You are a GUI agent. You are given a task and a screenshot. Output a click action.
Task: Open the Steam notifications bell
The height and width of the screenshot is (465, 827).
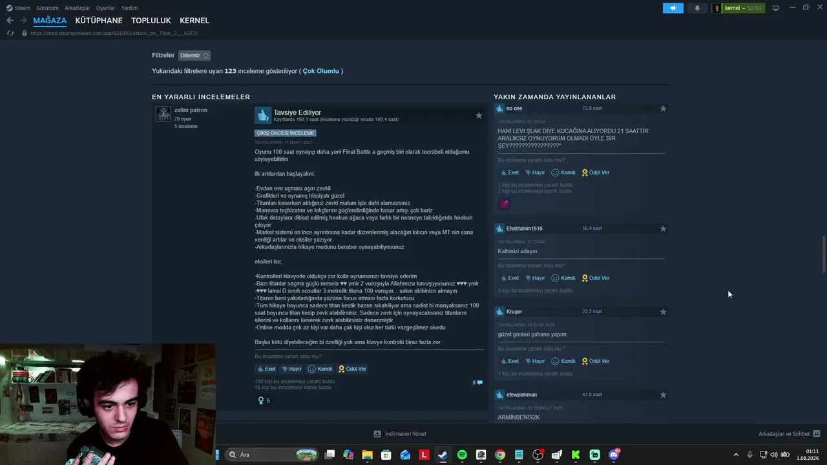[x=697, y=8]
